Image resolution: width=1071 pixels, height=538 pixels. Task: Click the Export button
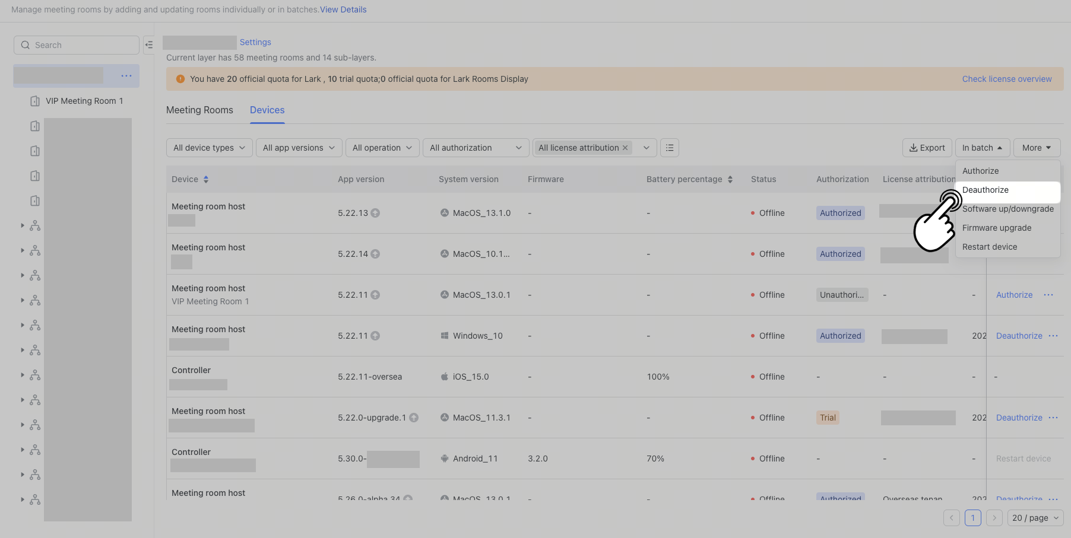pos(927,147)
